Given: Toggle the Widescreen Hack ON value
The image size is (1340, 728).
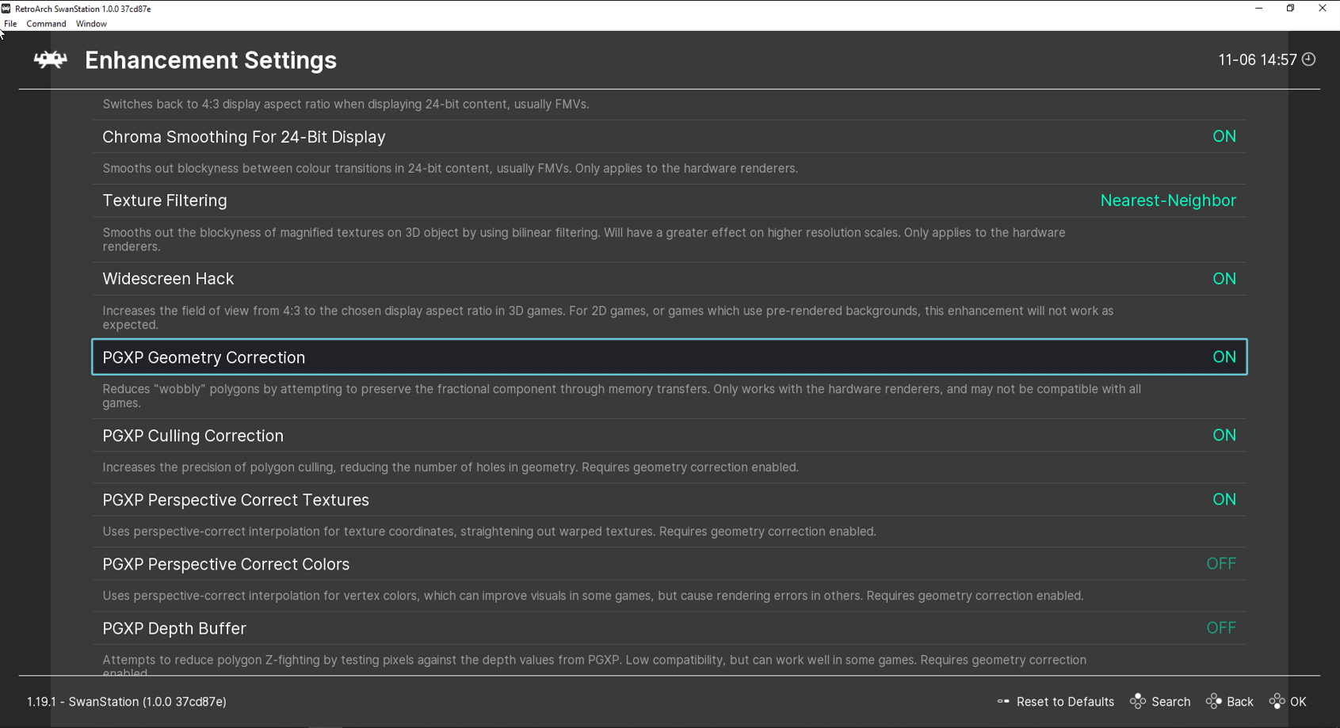Looking at the screenshot, I should pos(1224,279).
